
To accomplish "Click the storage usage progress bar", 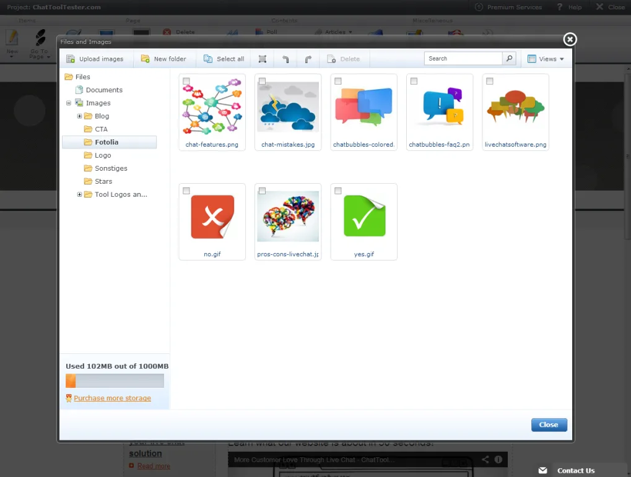I will (x=115, y=381).
